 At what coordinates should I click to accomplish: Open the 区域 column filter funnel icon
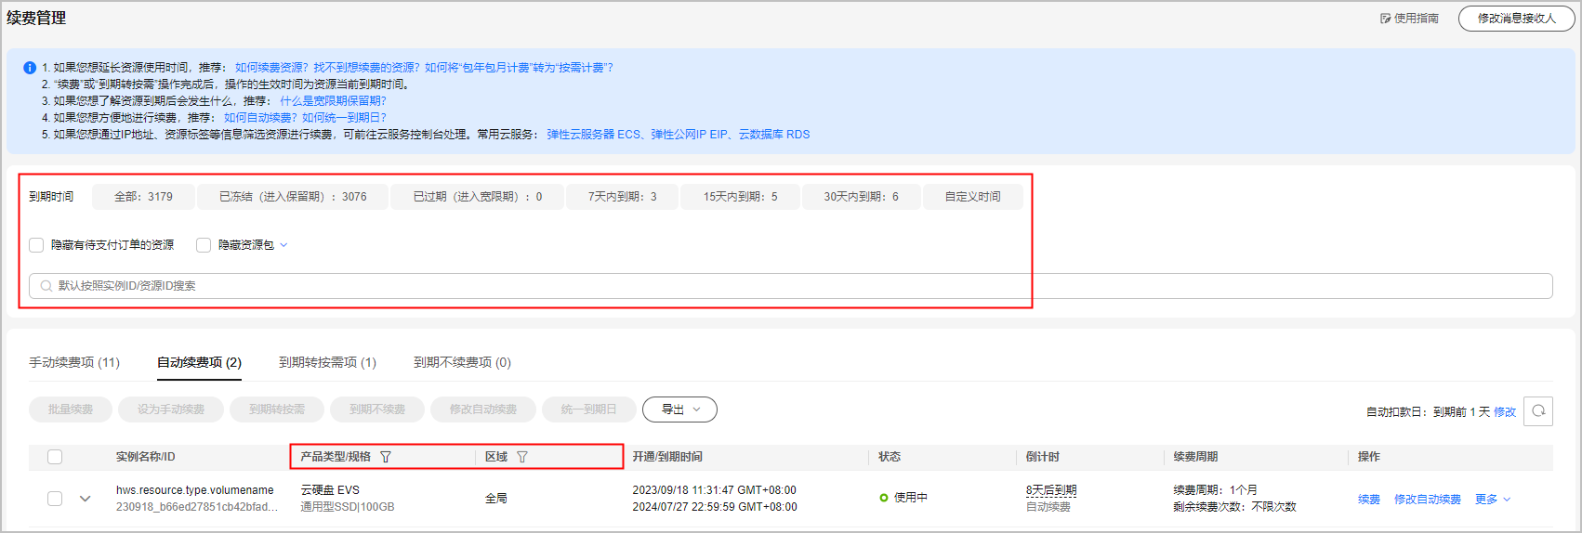[x=522, y=457]
